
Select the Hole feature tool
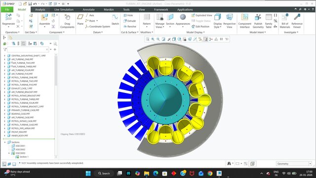128,15
